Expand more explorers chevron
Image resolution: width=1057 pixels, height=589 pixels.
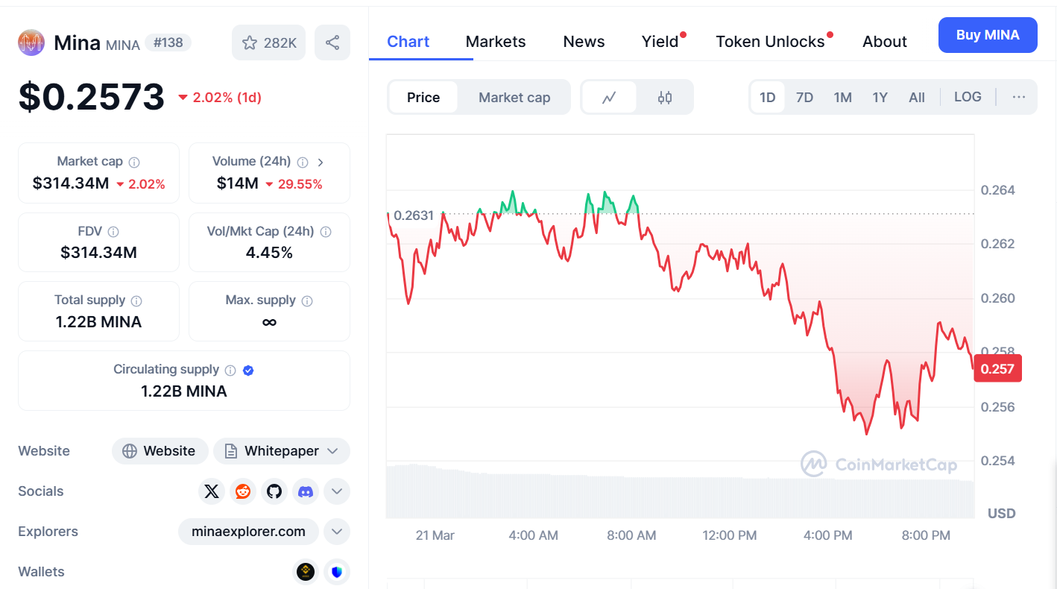click(x=337, y=532)
